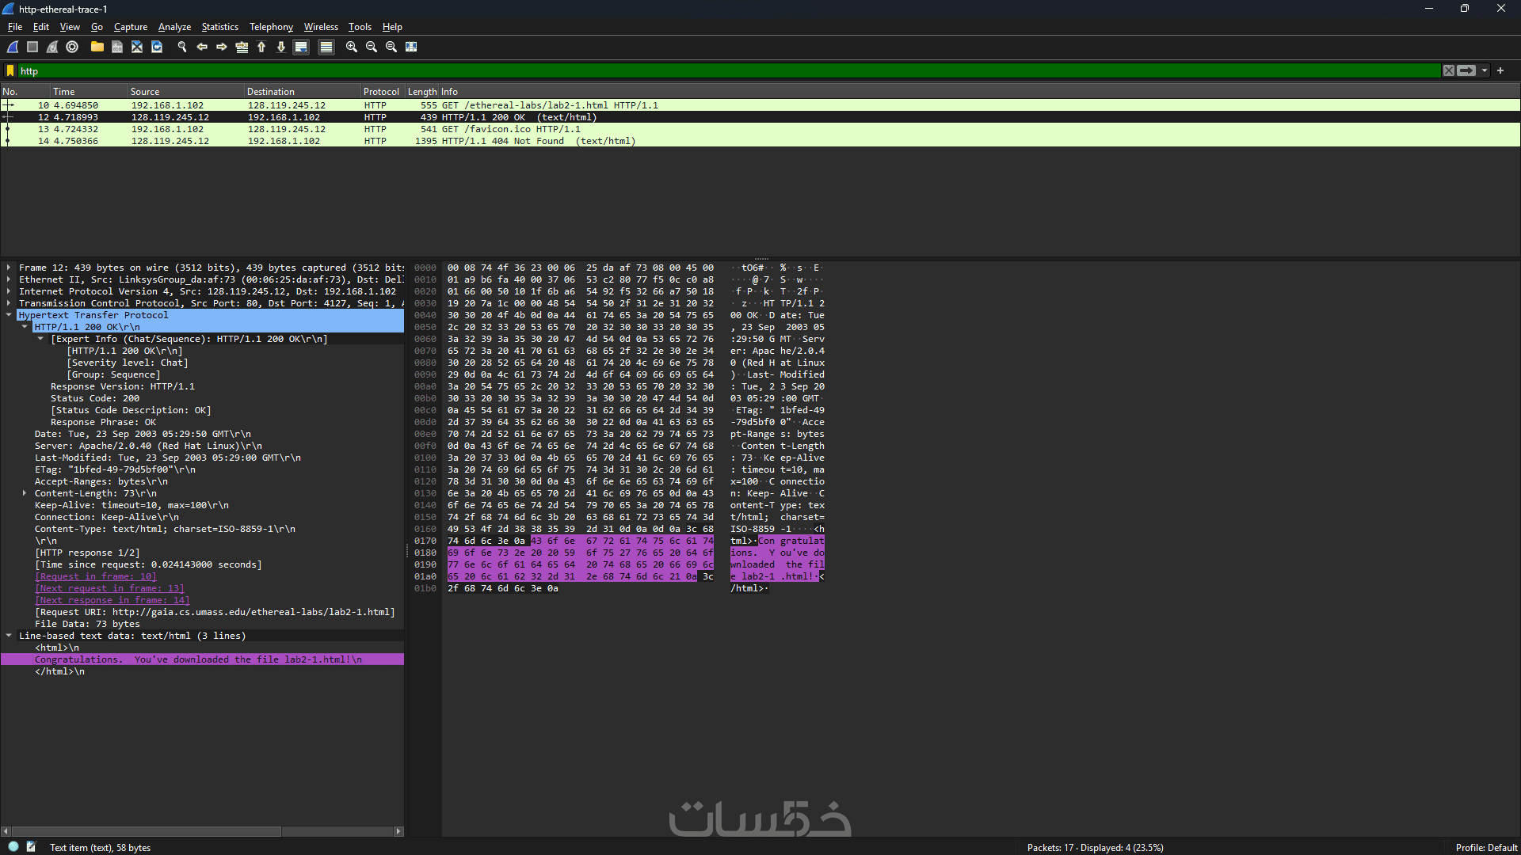
Task: Open the Analyze menu
Action: click(x=174, y=27)
